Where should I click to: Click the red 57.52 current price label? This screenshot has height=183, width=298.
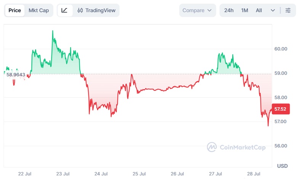tap(281, 109)
